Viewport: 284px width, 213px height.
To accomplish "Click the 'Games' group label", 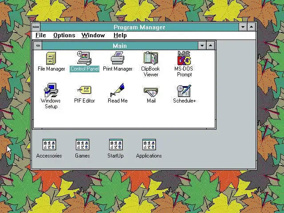I will click(83, 156).
